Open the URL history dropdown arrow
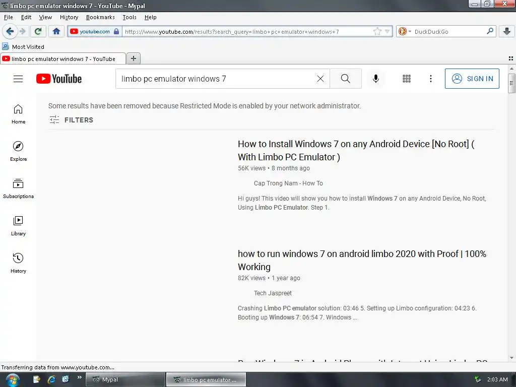Image resolution: width=516 pixels, height=387 pixels. coord(388,32)
